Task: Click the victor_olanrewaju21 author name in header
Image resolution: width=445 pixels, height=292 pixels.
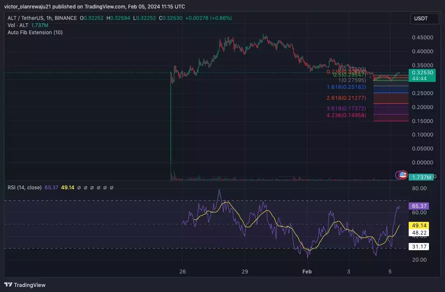Action: pyautogui.click(x=27, y=6)
